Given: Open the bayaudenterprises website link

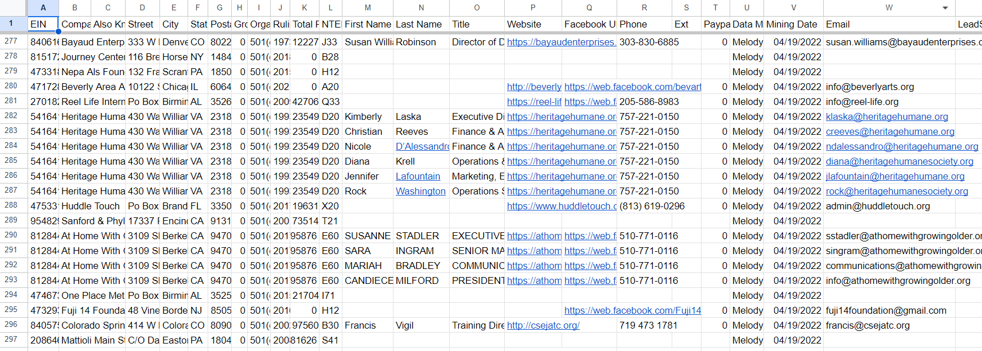Looking at the screenshot, I should pos(561,42).
